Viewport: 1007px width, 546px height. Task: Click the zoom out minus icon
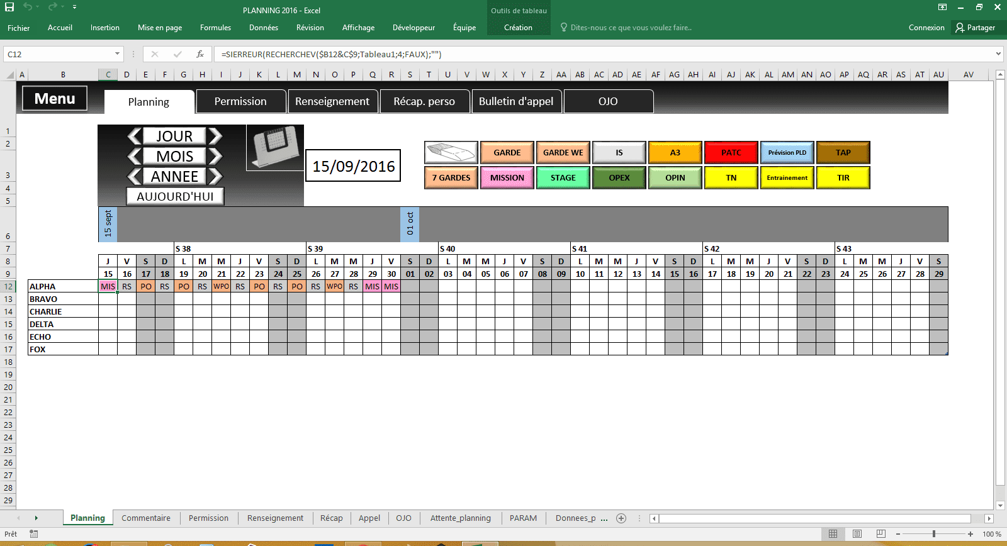[x=898, y=534]
